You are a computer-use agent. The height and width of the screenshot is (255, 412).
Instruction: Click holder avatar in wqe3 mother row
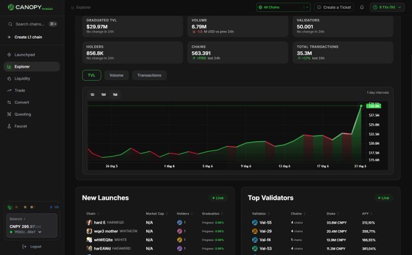pos(180,231)
